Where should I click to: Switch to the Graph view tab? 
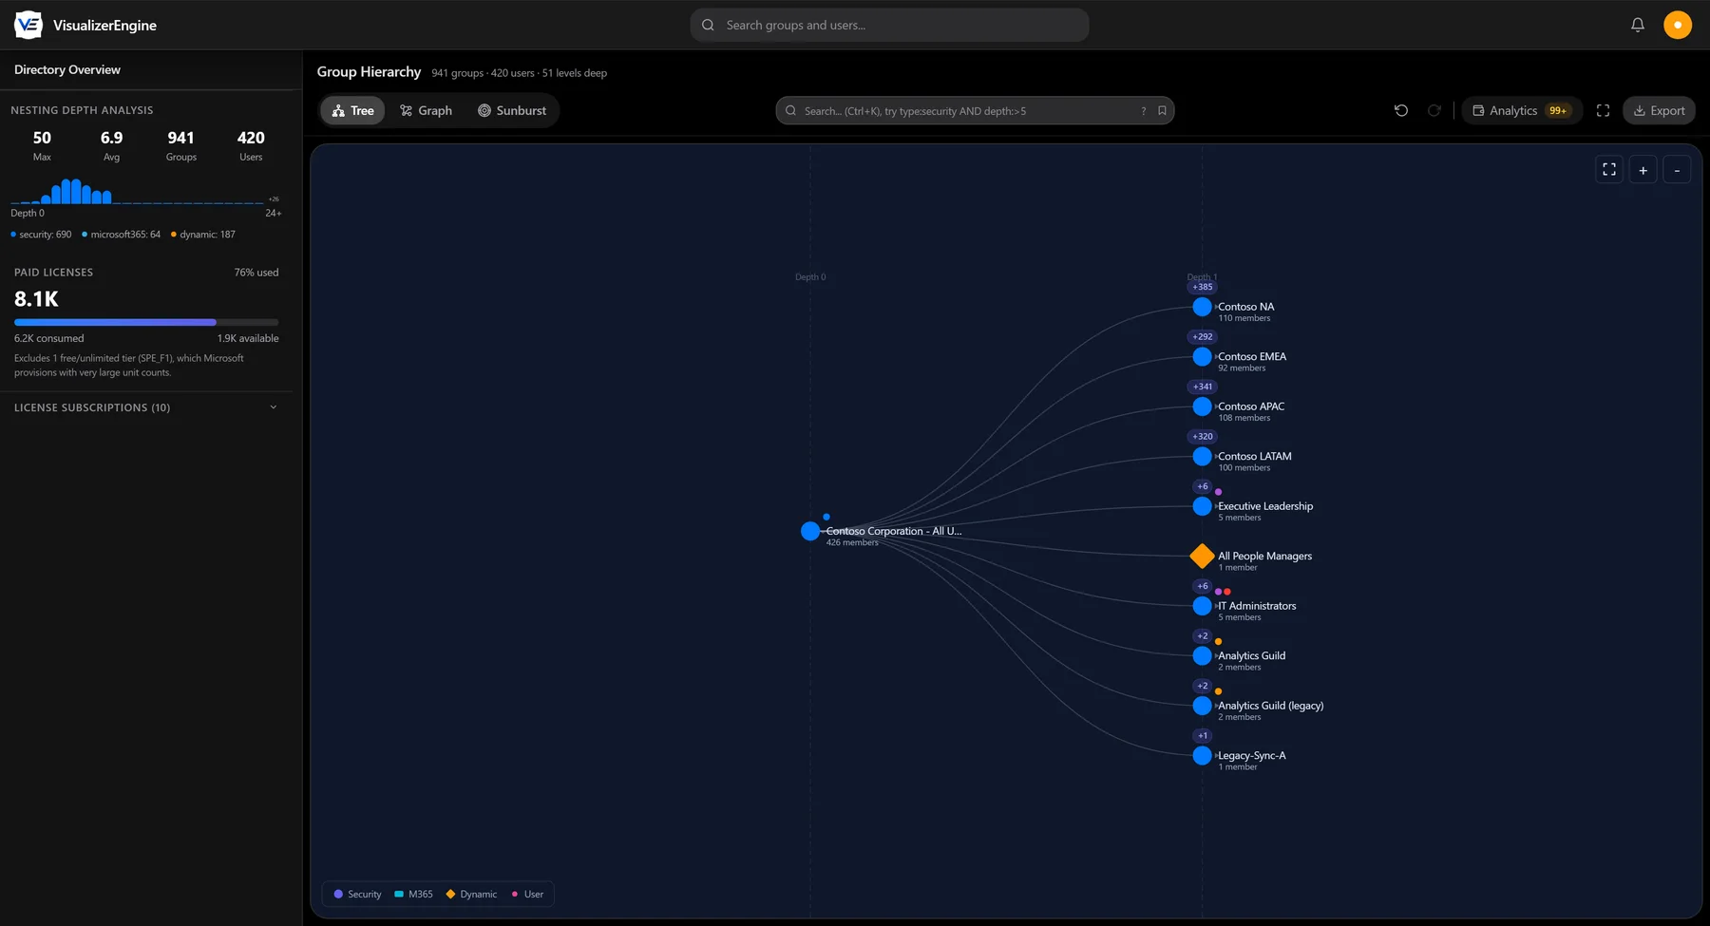click(426, 110)
